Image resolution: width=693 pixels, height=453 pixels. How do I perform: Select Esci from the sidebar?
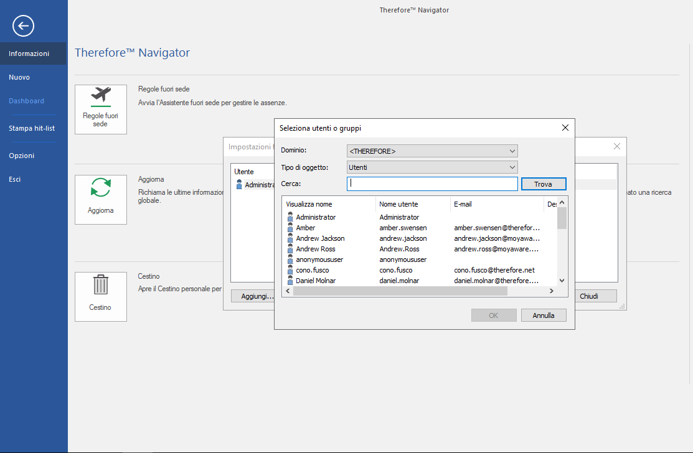(19, 179)
